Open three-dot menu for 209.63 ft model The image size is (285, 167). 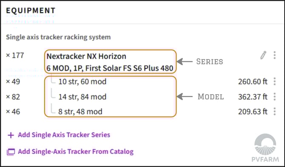pyautogui.click(x=275, y=112)
